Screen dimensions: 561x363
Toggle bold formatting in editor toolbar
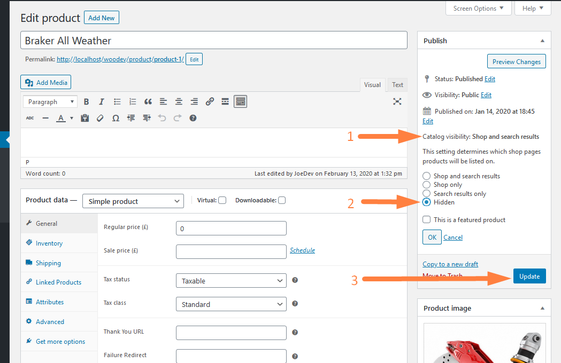point(86,102)
